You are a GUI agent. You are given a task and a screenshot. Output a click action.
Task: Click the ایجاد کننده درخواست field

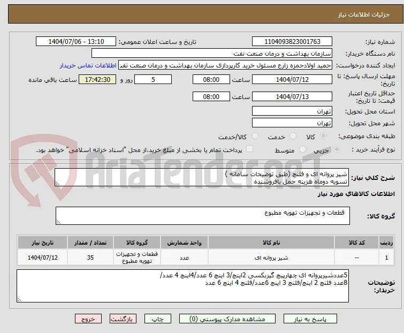tap(225, 65)
